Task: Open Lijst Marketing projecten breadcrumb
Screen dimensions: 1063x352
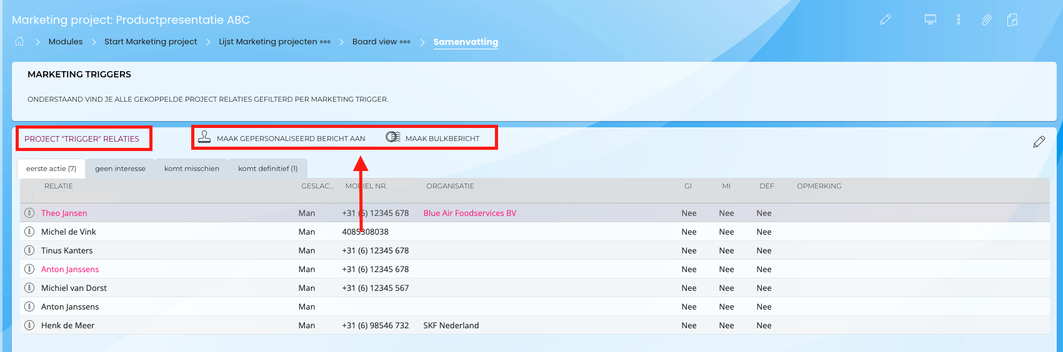Action: pos(268,41)
